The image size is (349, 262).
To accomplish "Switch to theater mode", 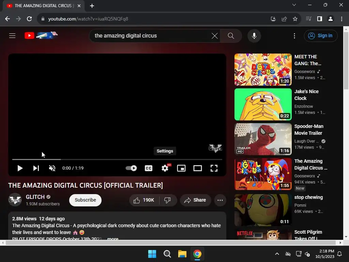I will 198,168.
